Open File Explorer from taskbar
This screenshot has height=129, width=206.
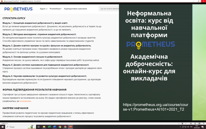pos(44,127)
